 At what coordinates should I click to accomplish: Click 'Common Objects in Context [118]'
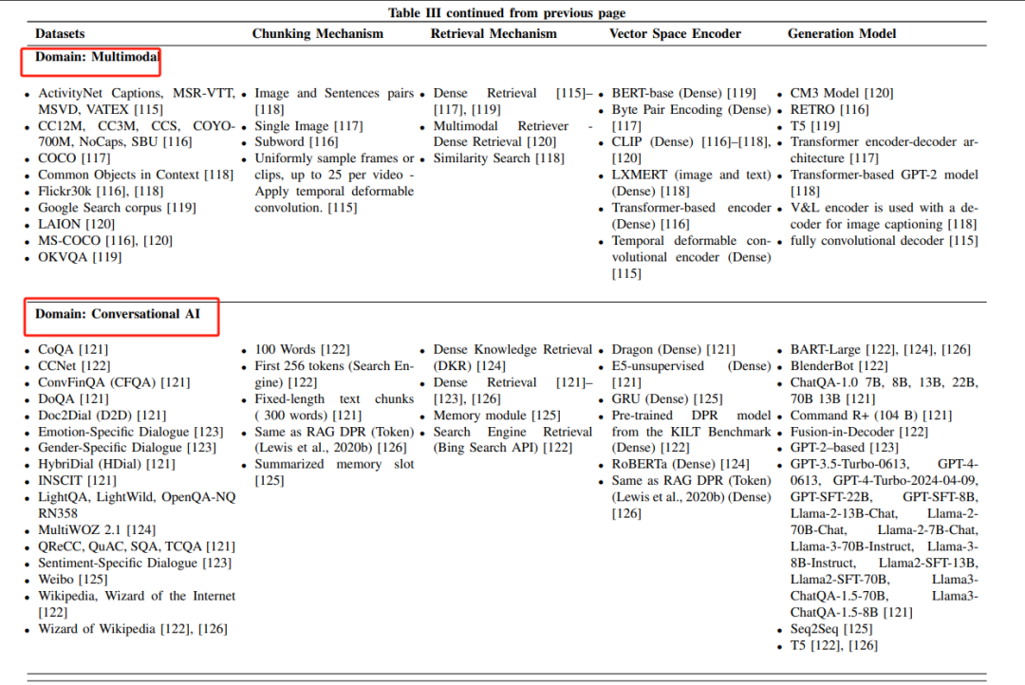pyautogui.click(x=136, y=175)
